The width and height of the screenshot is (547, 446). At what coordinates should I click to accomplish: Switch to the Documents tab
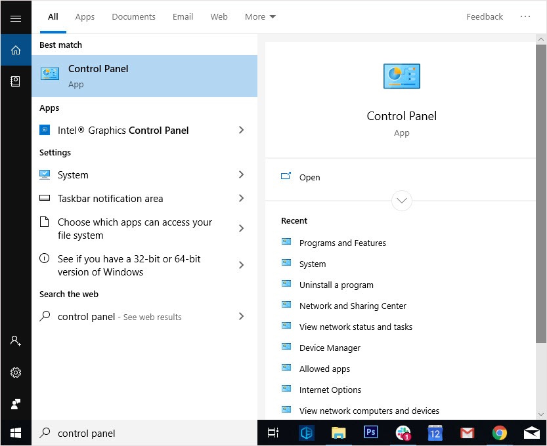(x=133, y=17)
